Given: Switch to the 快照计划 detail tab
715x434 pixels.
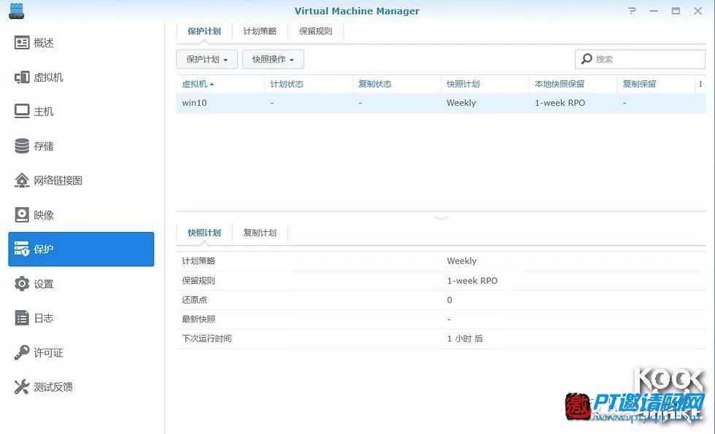Looking at the screenshot, I should click(x=204, y=233).
